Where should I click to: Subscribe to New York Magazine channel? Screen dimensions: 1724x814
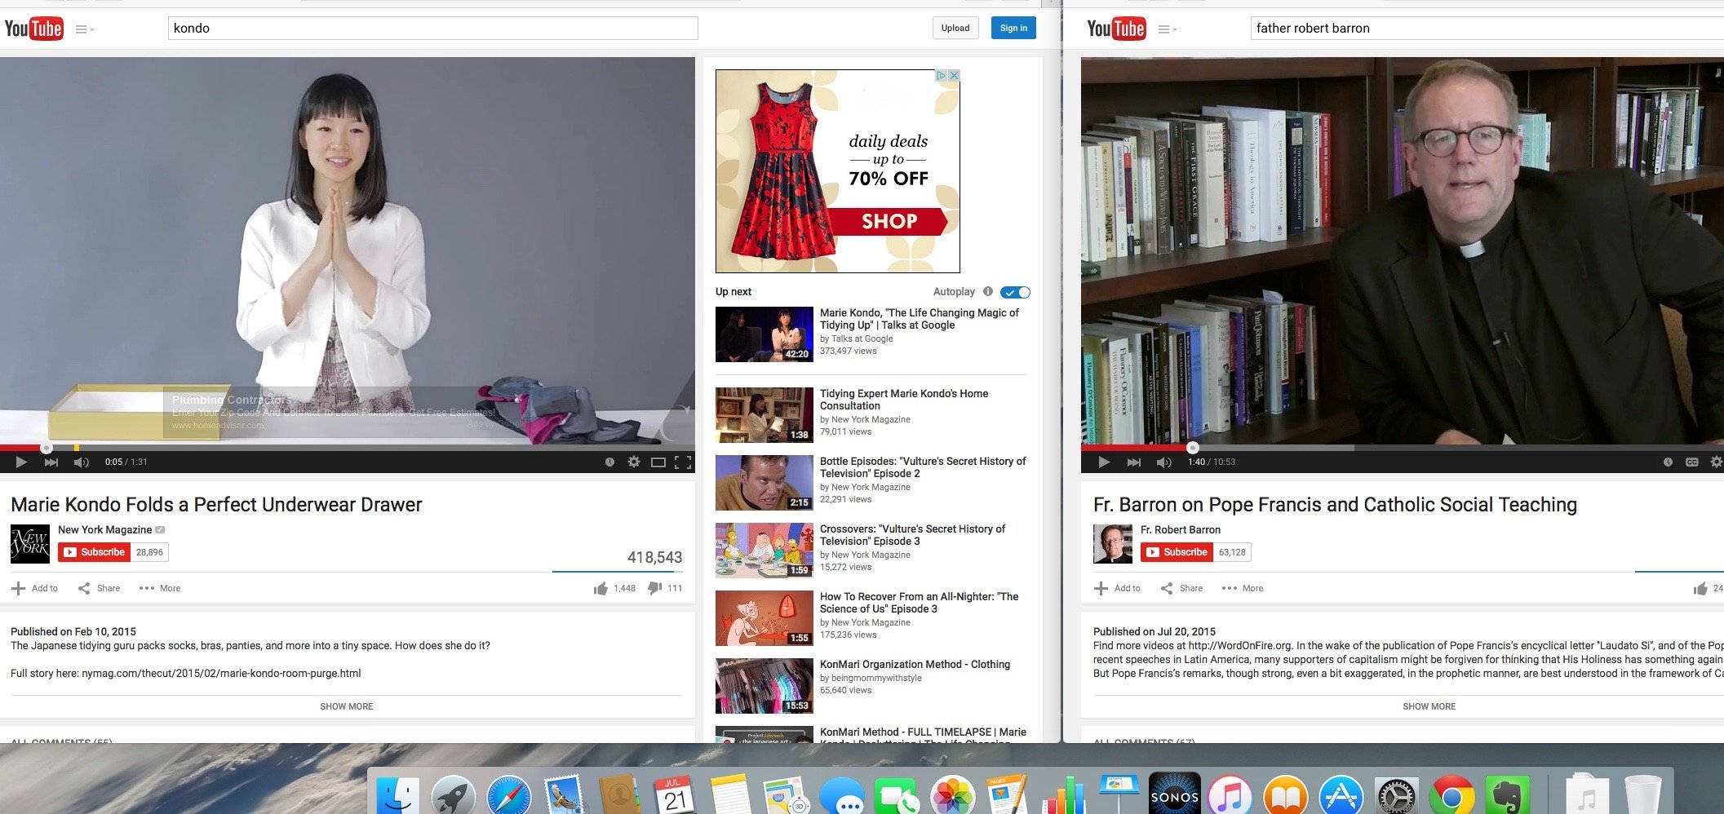click(95, 552)
